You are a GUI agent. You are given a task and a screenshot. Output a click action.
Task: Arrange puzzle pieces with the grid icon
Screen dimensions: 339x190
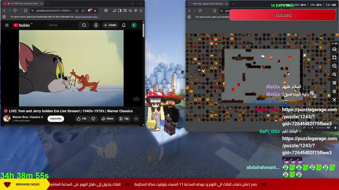[x=334, y=83]
